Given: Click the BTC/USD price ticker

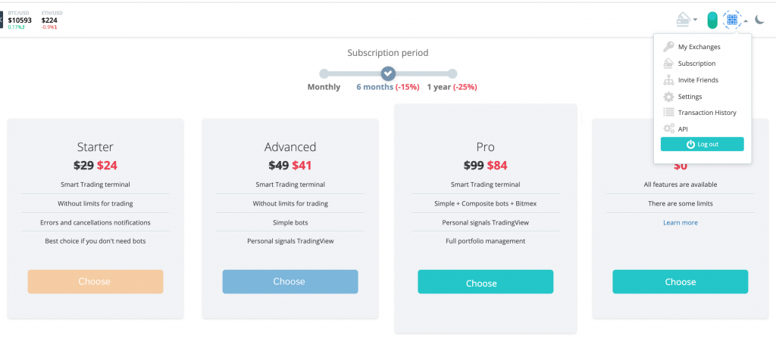Looking at the screenshot, I should [21, 20].
